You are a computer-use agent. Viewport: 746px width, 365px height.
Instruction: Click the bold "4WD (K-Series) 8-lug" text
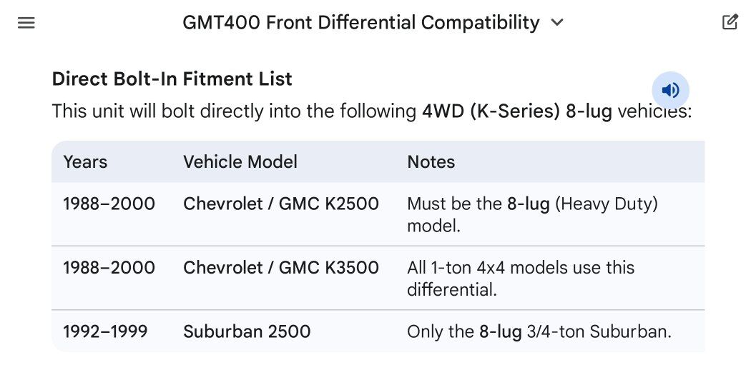(517, 112)
